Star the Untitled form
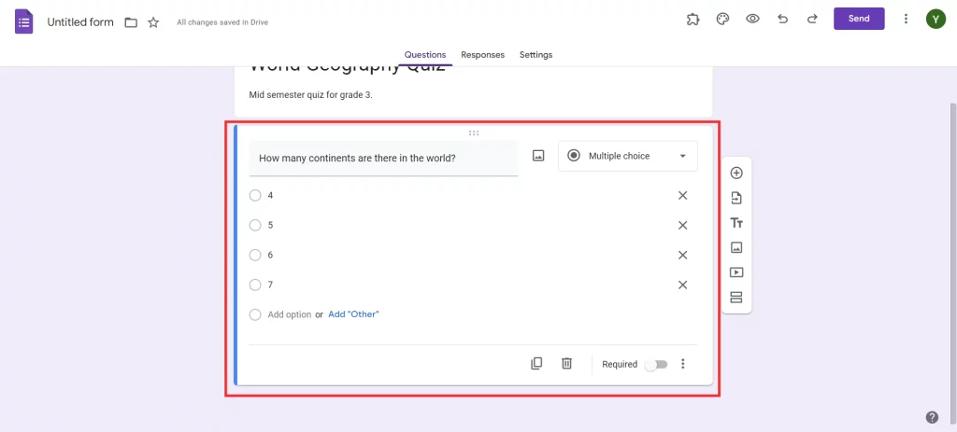This screenshot has height=432, width=957. pyautogui.click(x=153, y=22)
